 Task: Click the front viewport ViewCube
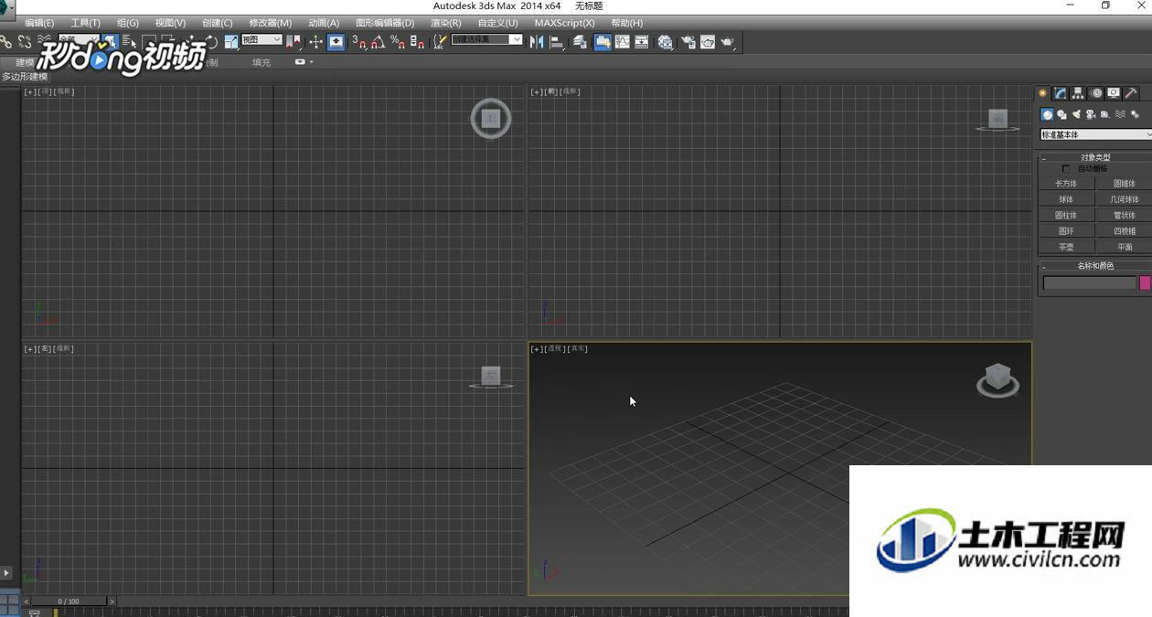(997, 120)
